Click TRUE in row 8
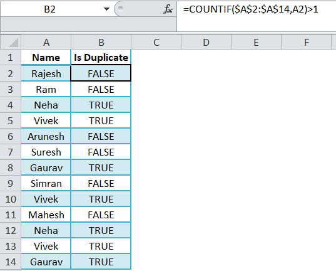Viewport: 336px width, 271px height. pyautogui.click(x=101, y=167)
